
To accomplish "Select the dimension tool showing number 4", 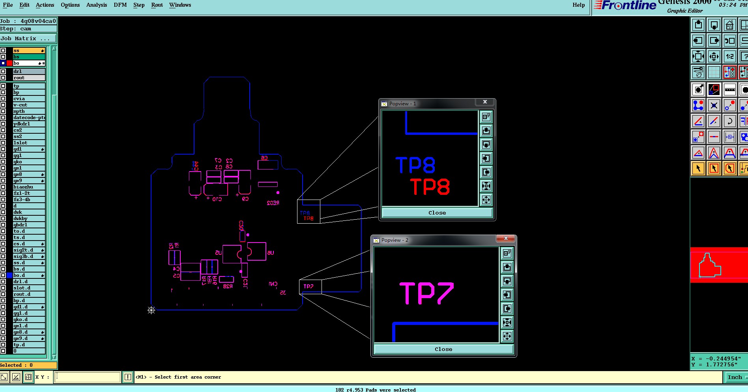I will point(730,137).
